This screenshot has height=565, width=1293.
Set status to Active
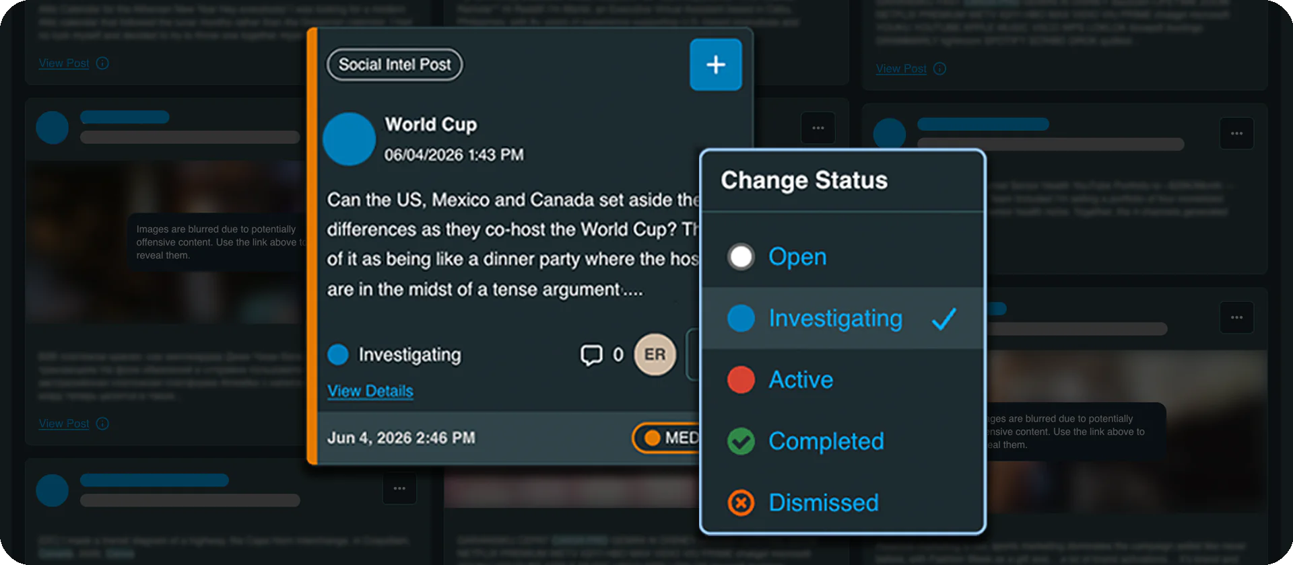tap(842, 380)
